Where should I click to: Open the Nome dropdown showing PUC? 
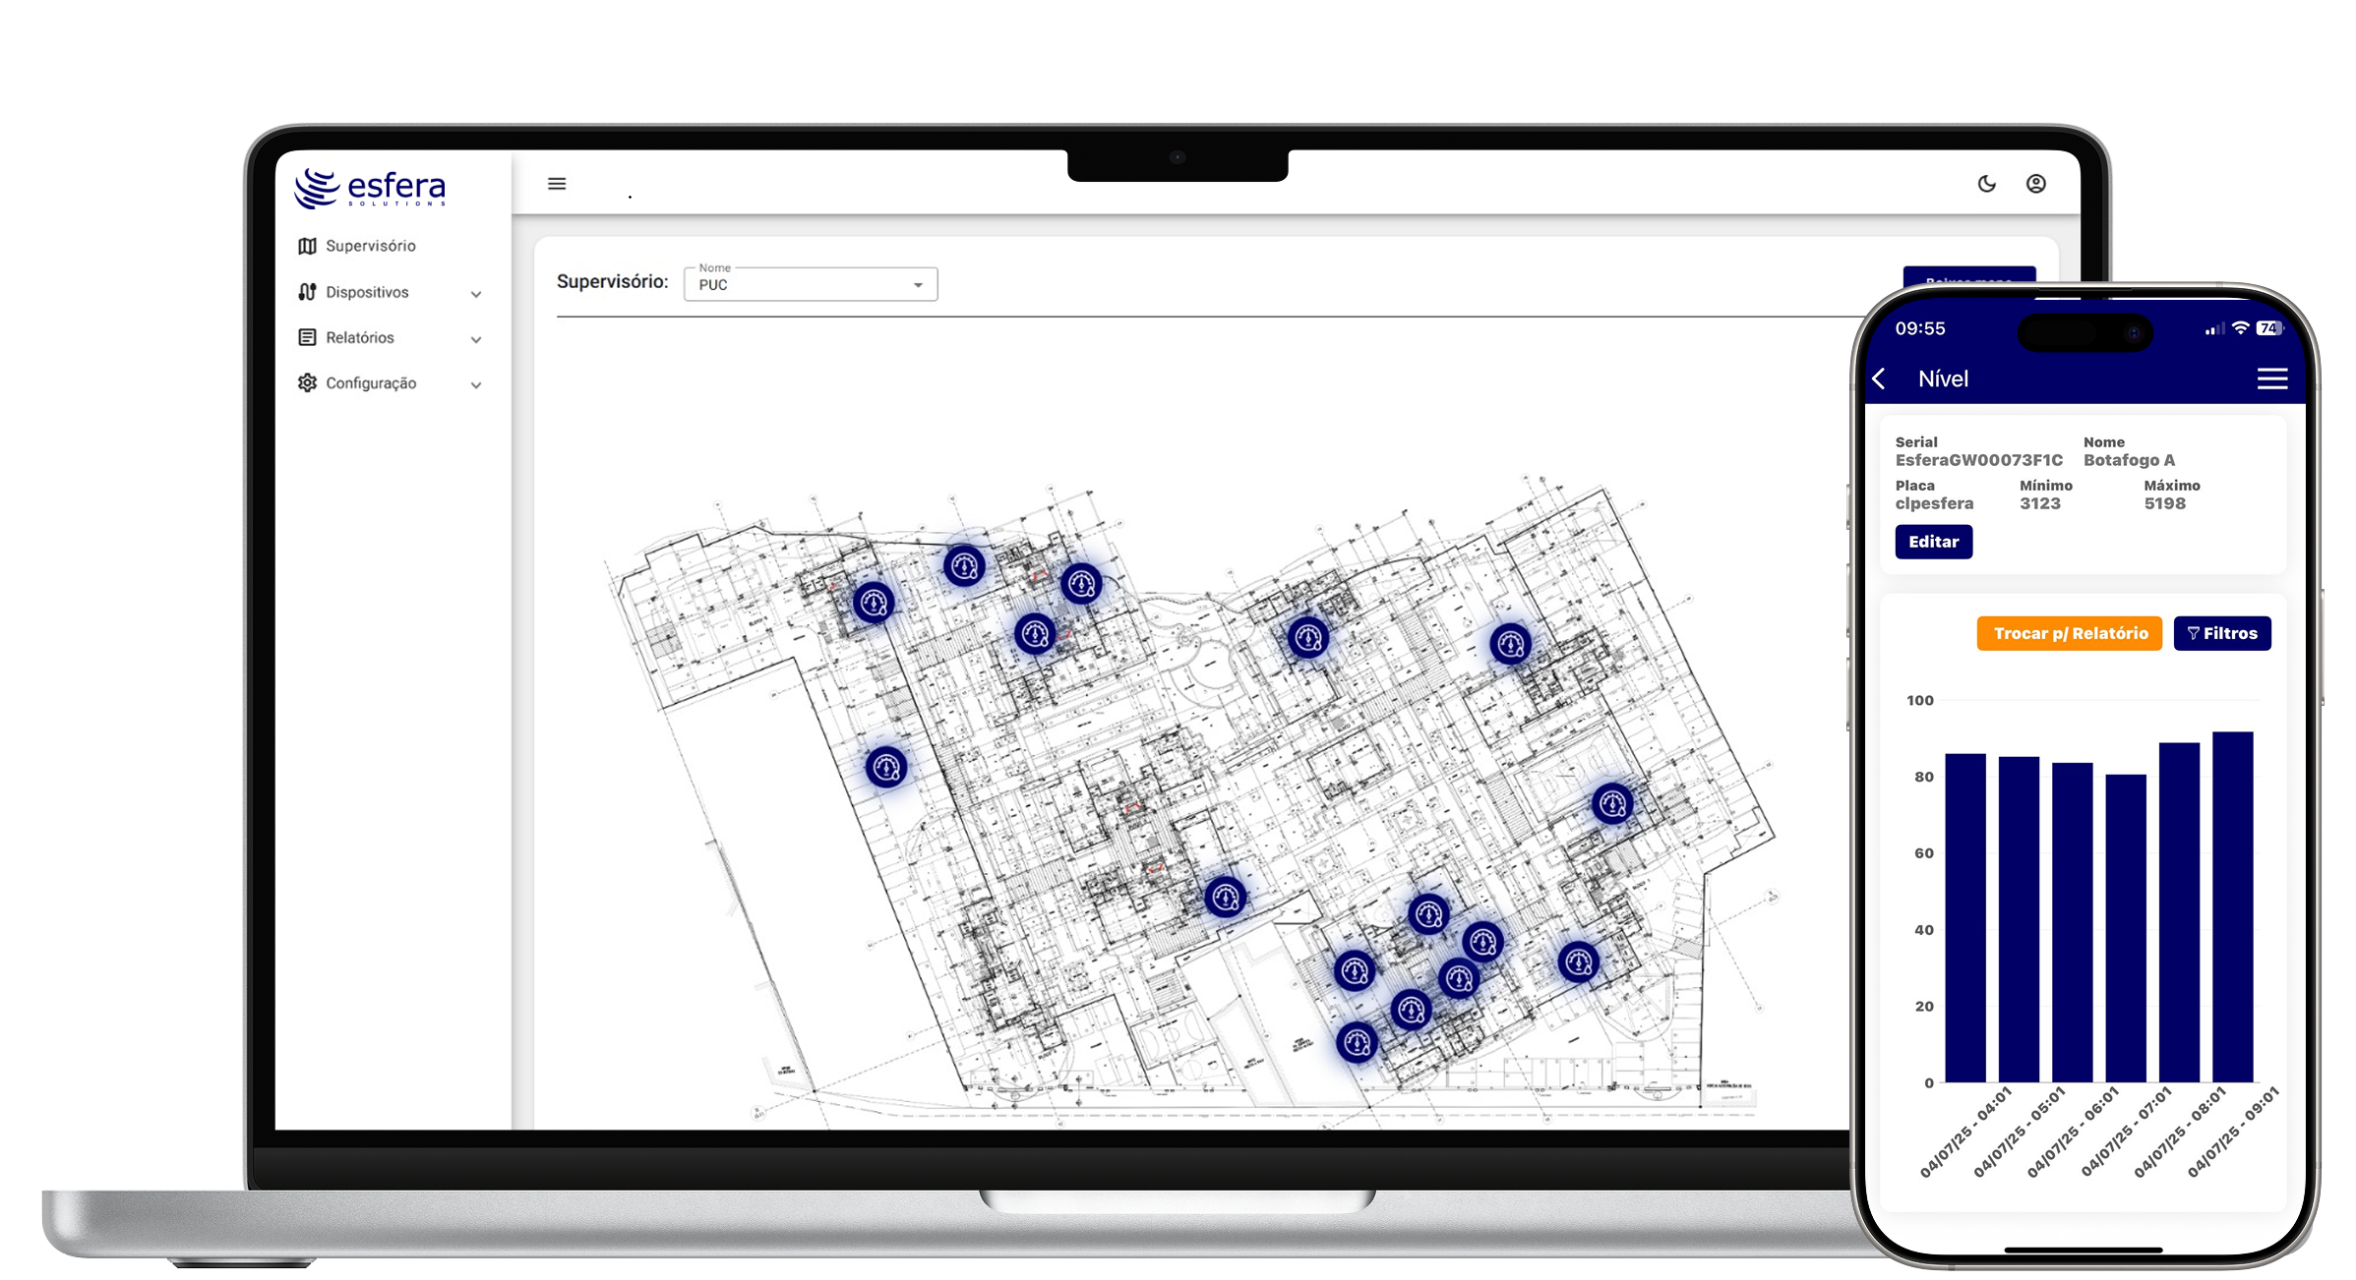pos(811,284)
